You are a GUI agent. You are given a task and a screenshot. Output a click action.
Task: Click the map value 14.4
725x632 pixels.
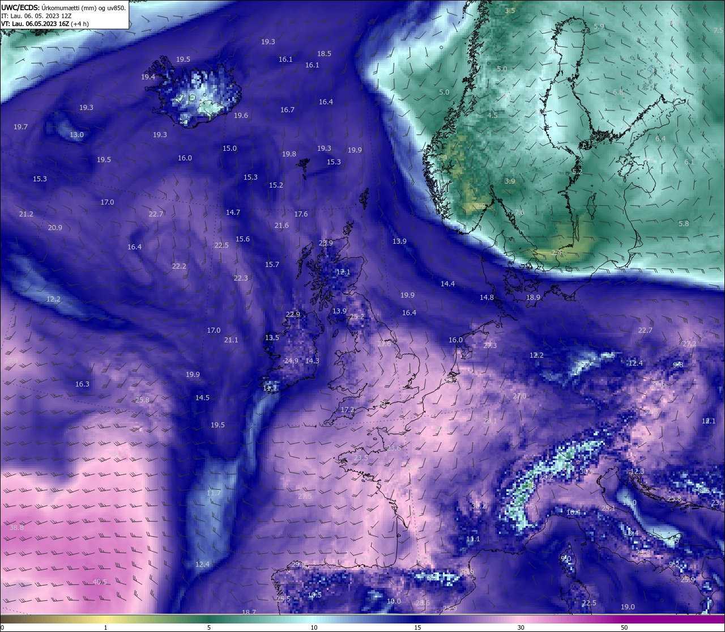(x=447, y=284)
